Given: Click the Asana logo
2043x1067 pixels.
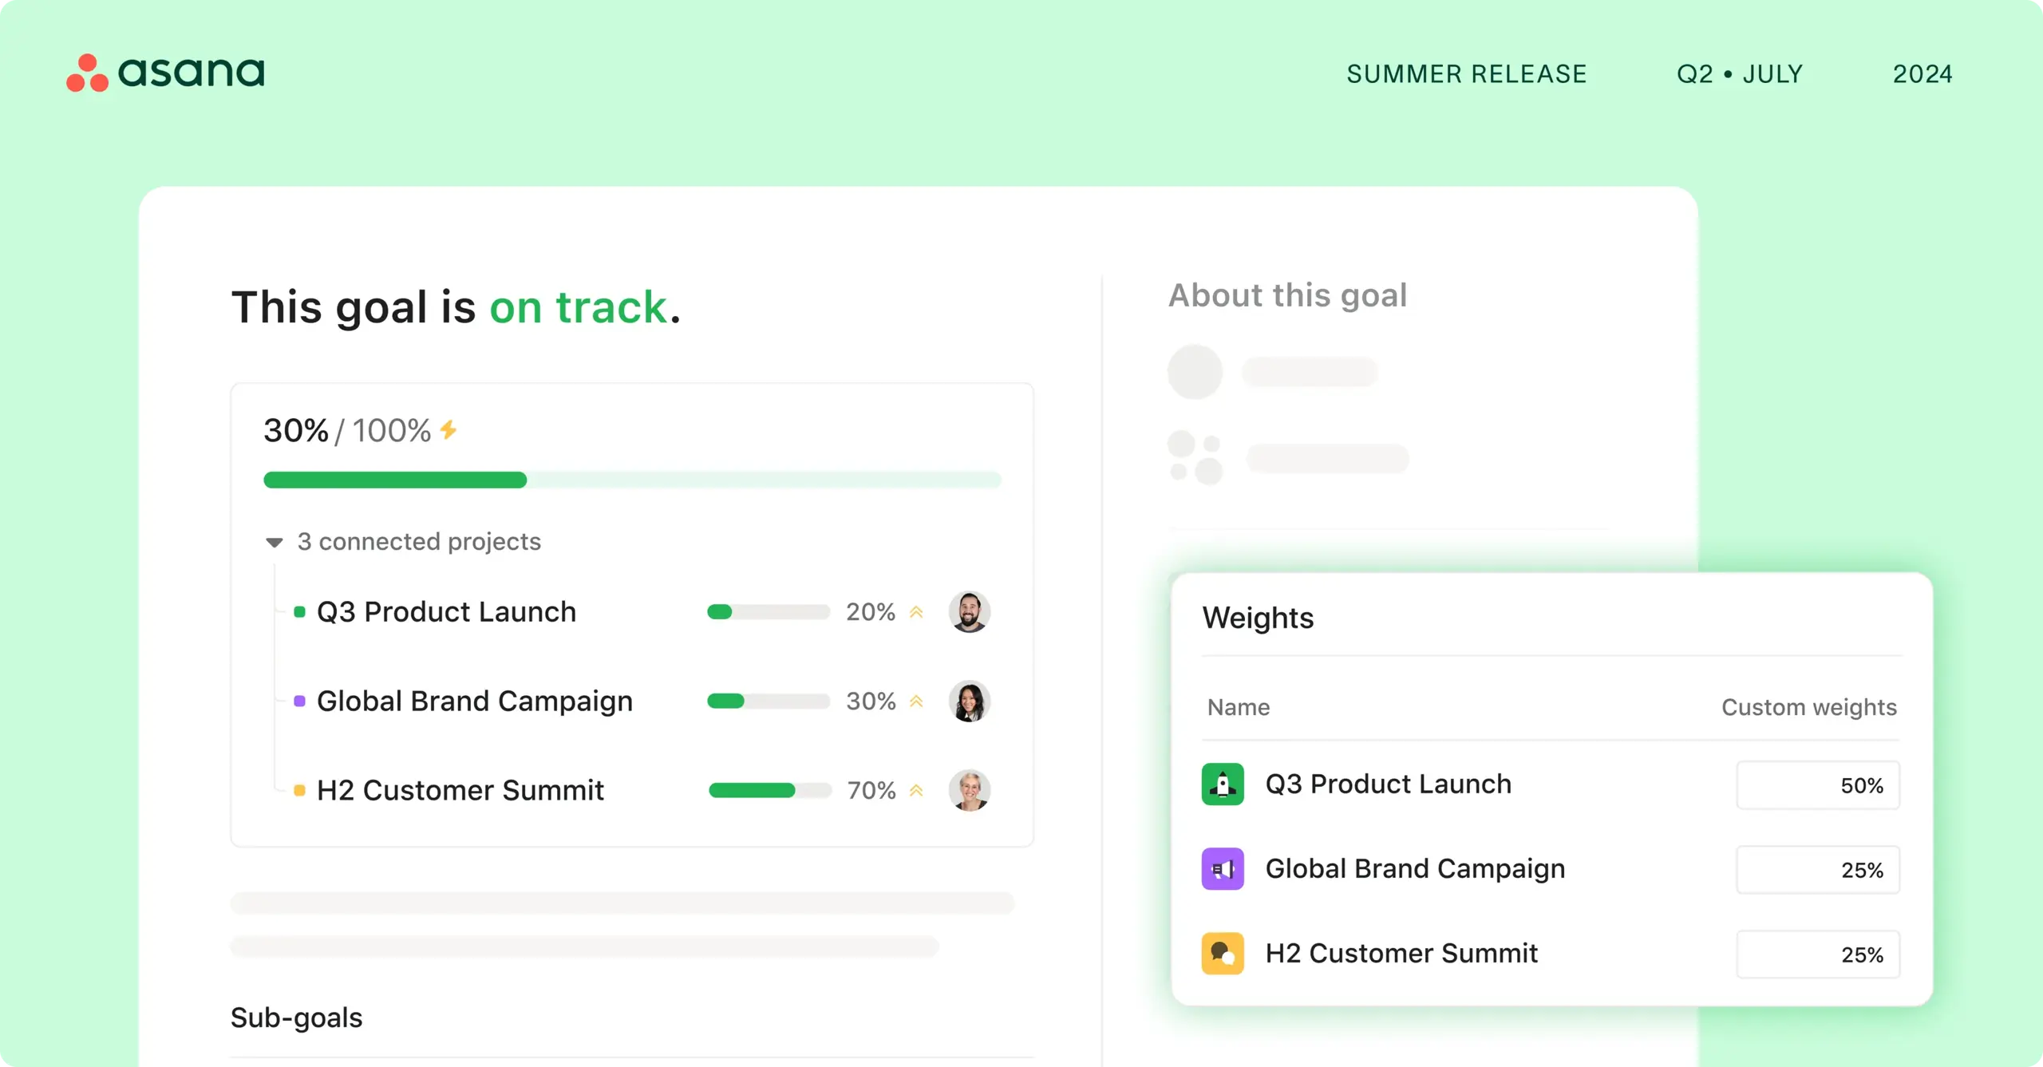Looking at the screenshot, I should click(165, 73).
